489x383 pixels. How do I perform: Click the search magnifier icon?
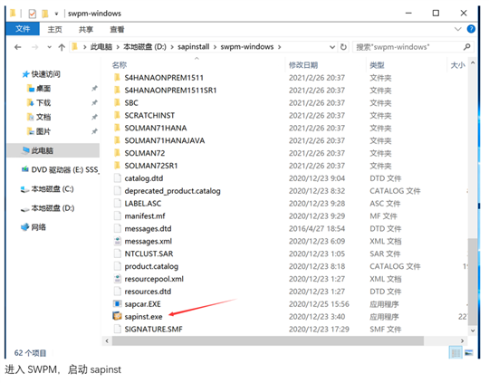coord(467,47)
